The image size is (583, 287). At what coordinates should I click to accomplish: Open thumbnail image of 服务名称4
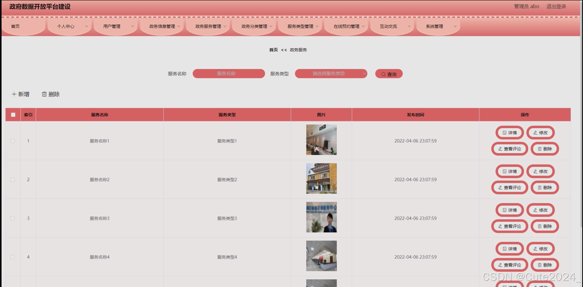(321, 256)
